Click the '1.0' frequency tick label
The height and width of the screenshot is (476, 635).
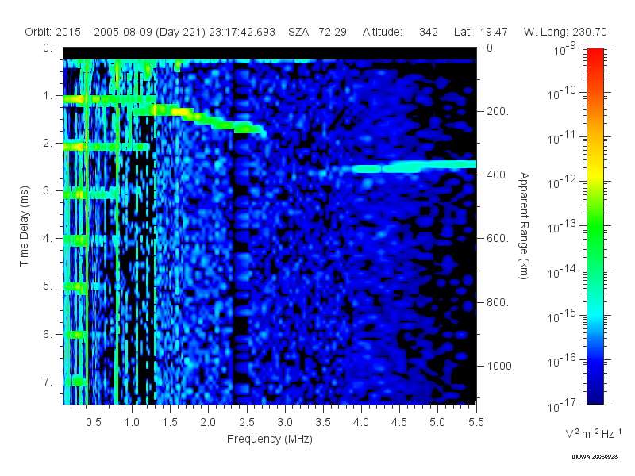tap(132, 422)
